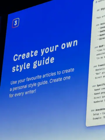The width and height of the screenshot is (105, 140).
Task: Click the 'Direc' bullet under the voice section
Action: point(101,38)
